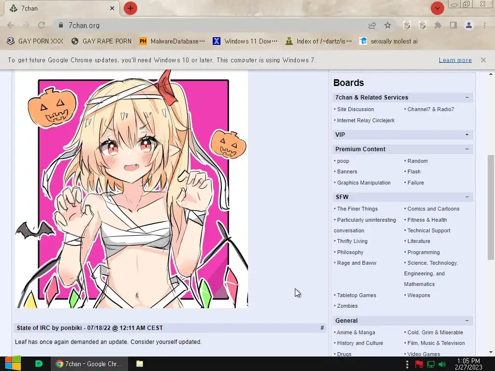Open the green app icon on taskbar

(x=39, y=364)
